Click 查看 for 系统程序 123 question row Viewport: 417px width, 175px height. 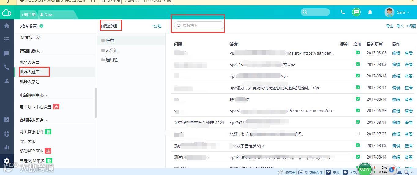pos(409,123)
